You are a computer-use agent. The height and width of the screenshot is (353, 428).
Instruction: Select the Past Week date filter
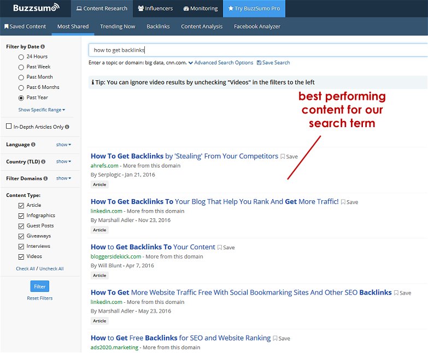point(21,67)
